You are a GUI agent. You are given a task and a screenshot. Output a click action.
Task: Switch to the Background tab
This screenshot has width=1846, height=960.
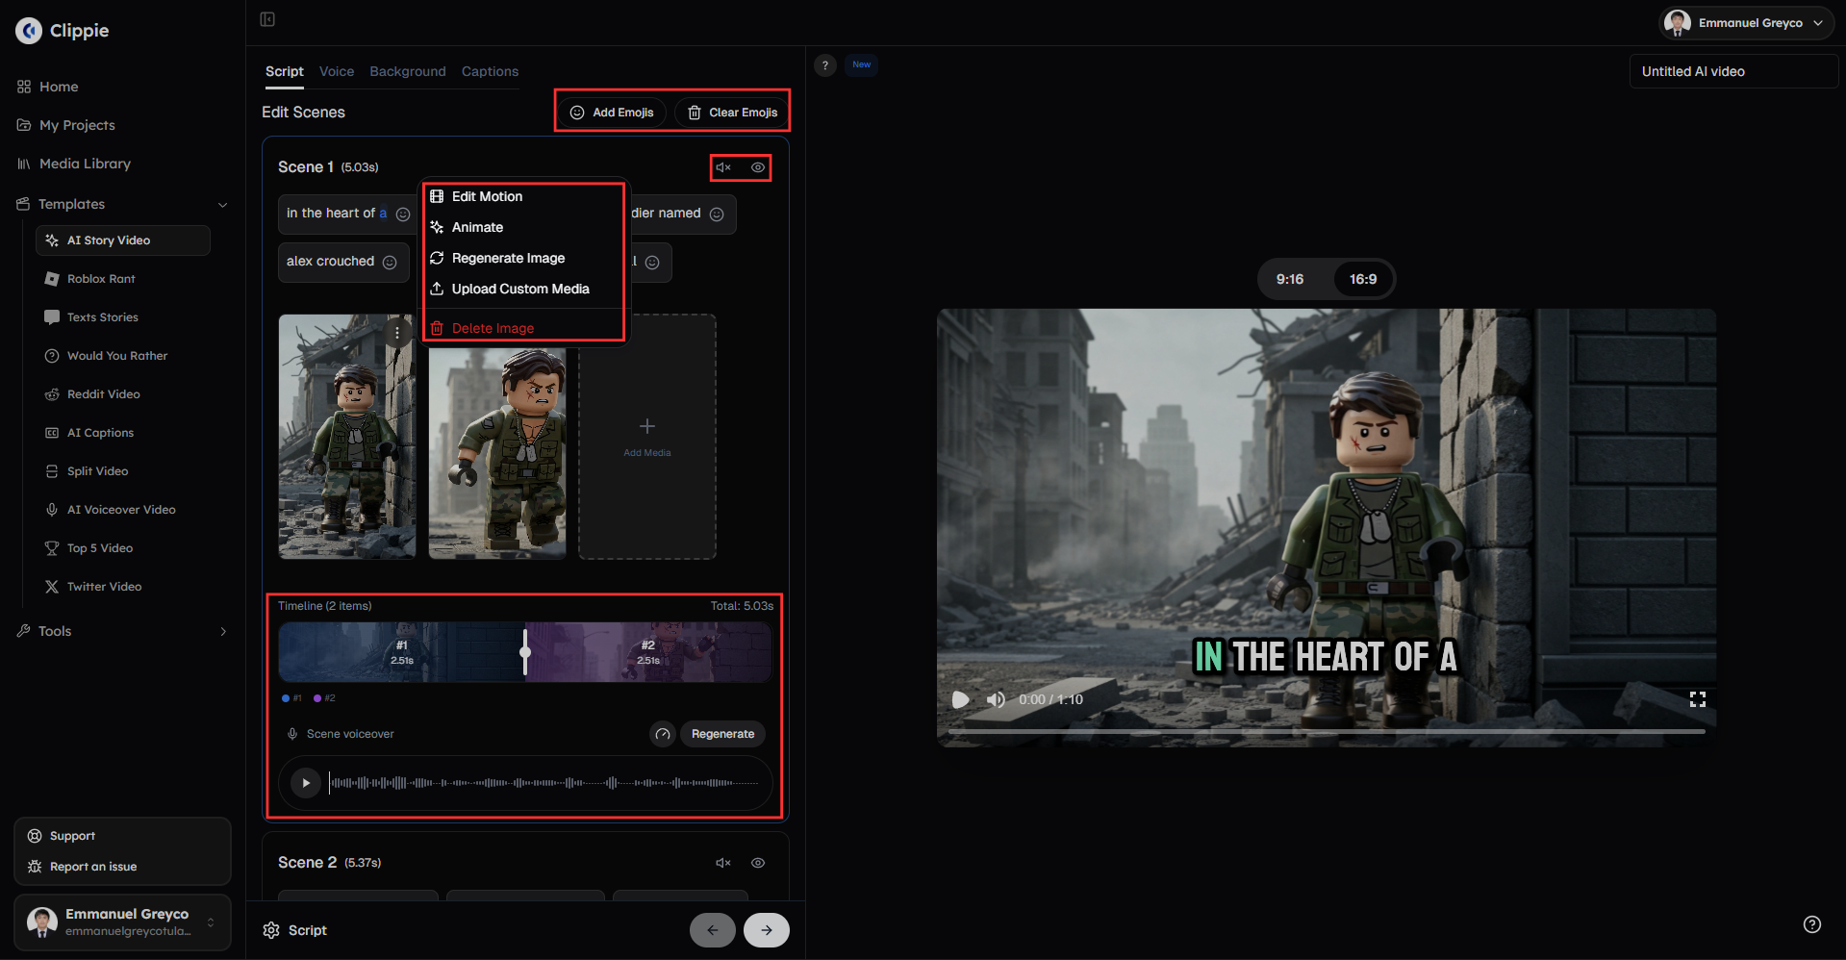408,71
